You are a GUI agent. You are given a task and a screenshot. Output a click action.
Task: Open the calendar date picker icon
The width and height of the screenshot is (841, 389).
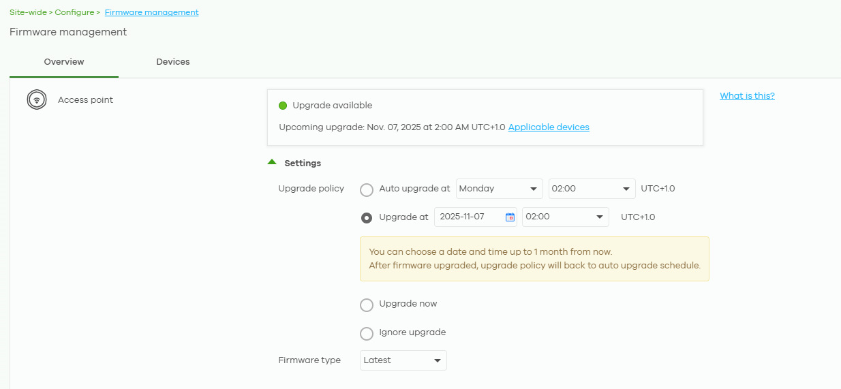tap(510, 217)
